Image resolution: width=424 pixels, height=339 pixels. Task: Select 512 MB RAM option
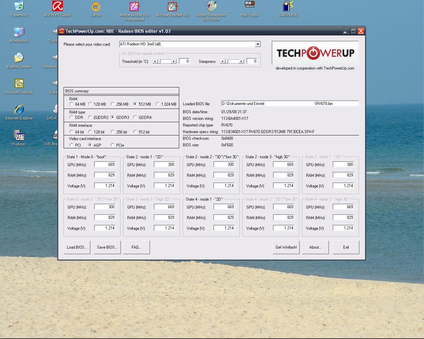pyautogui.click(x=135, y=104)
